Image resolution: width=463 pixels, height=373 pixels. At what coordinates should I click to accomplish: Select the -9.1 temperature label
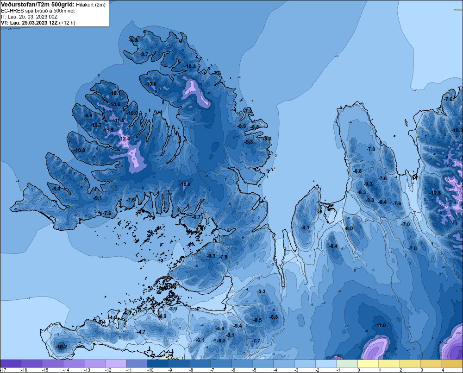tap(97, 198)
